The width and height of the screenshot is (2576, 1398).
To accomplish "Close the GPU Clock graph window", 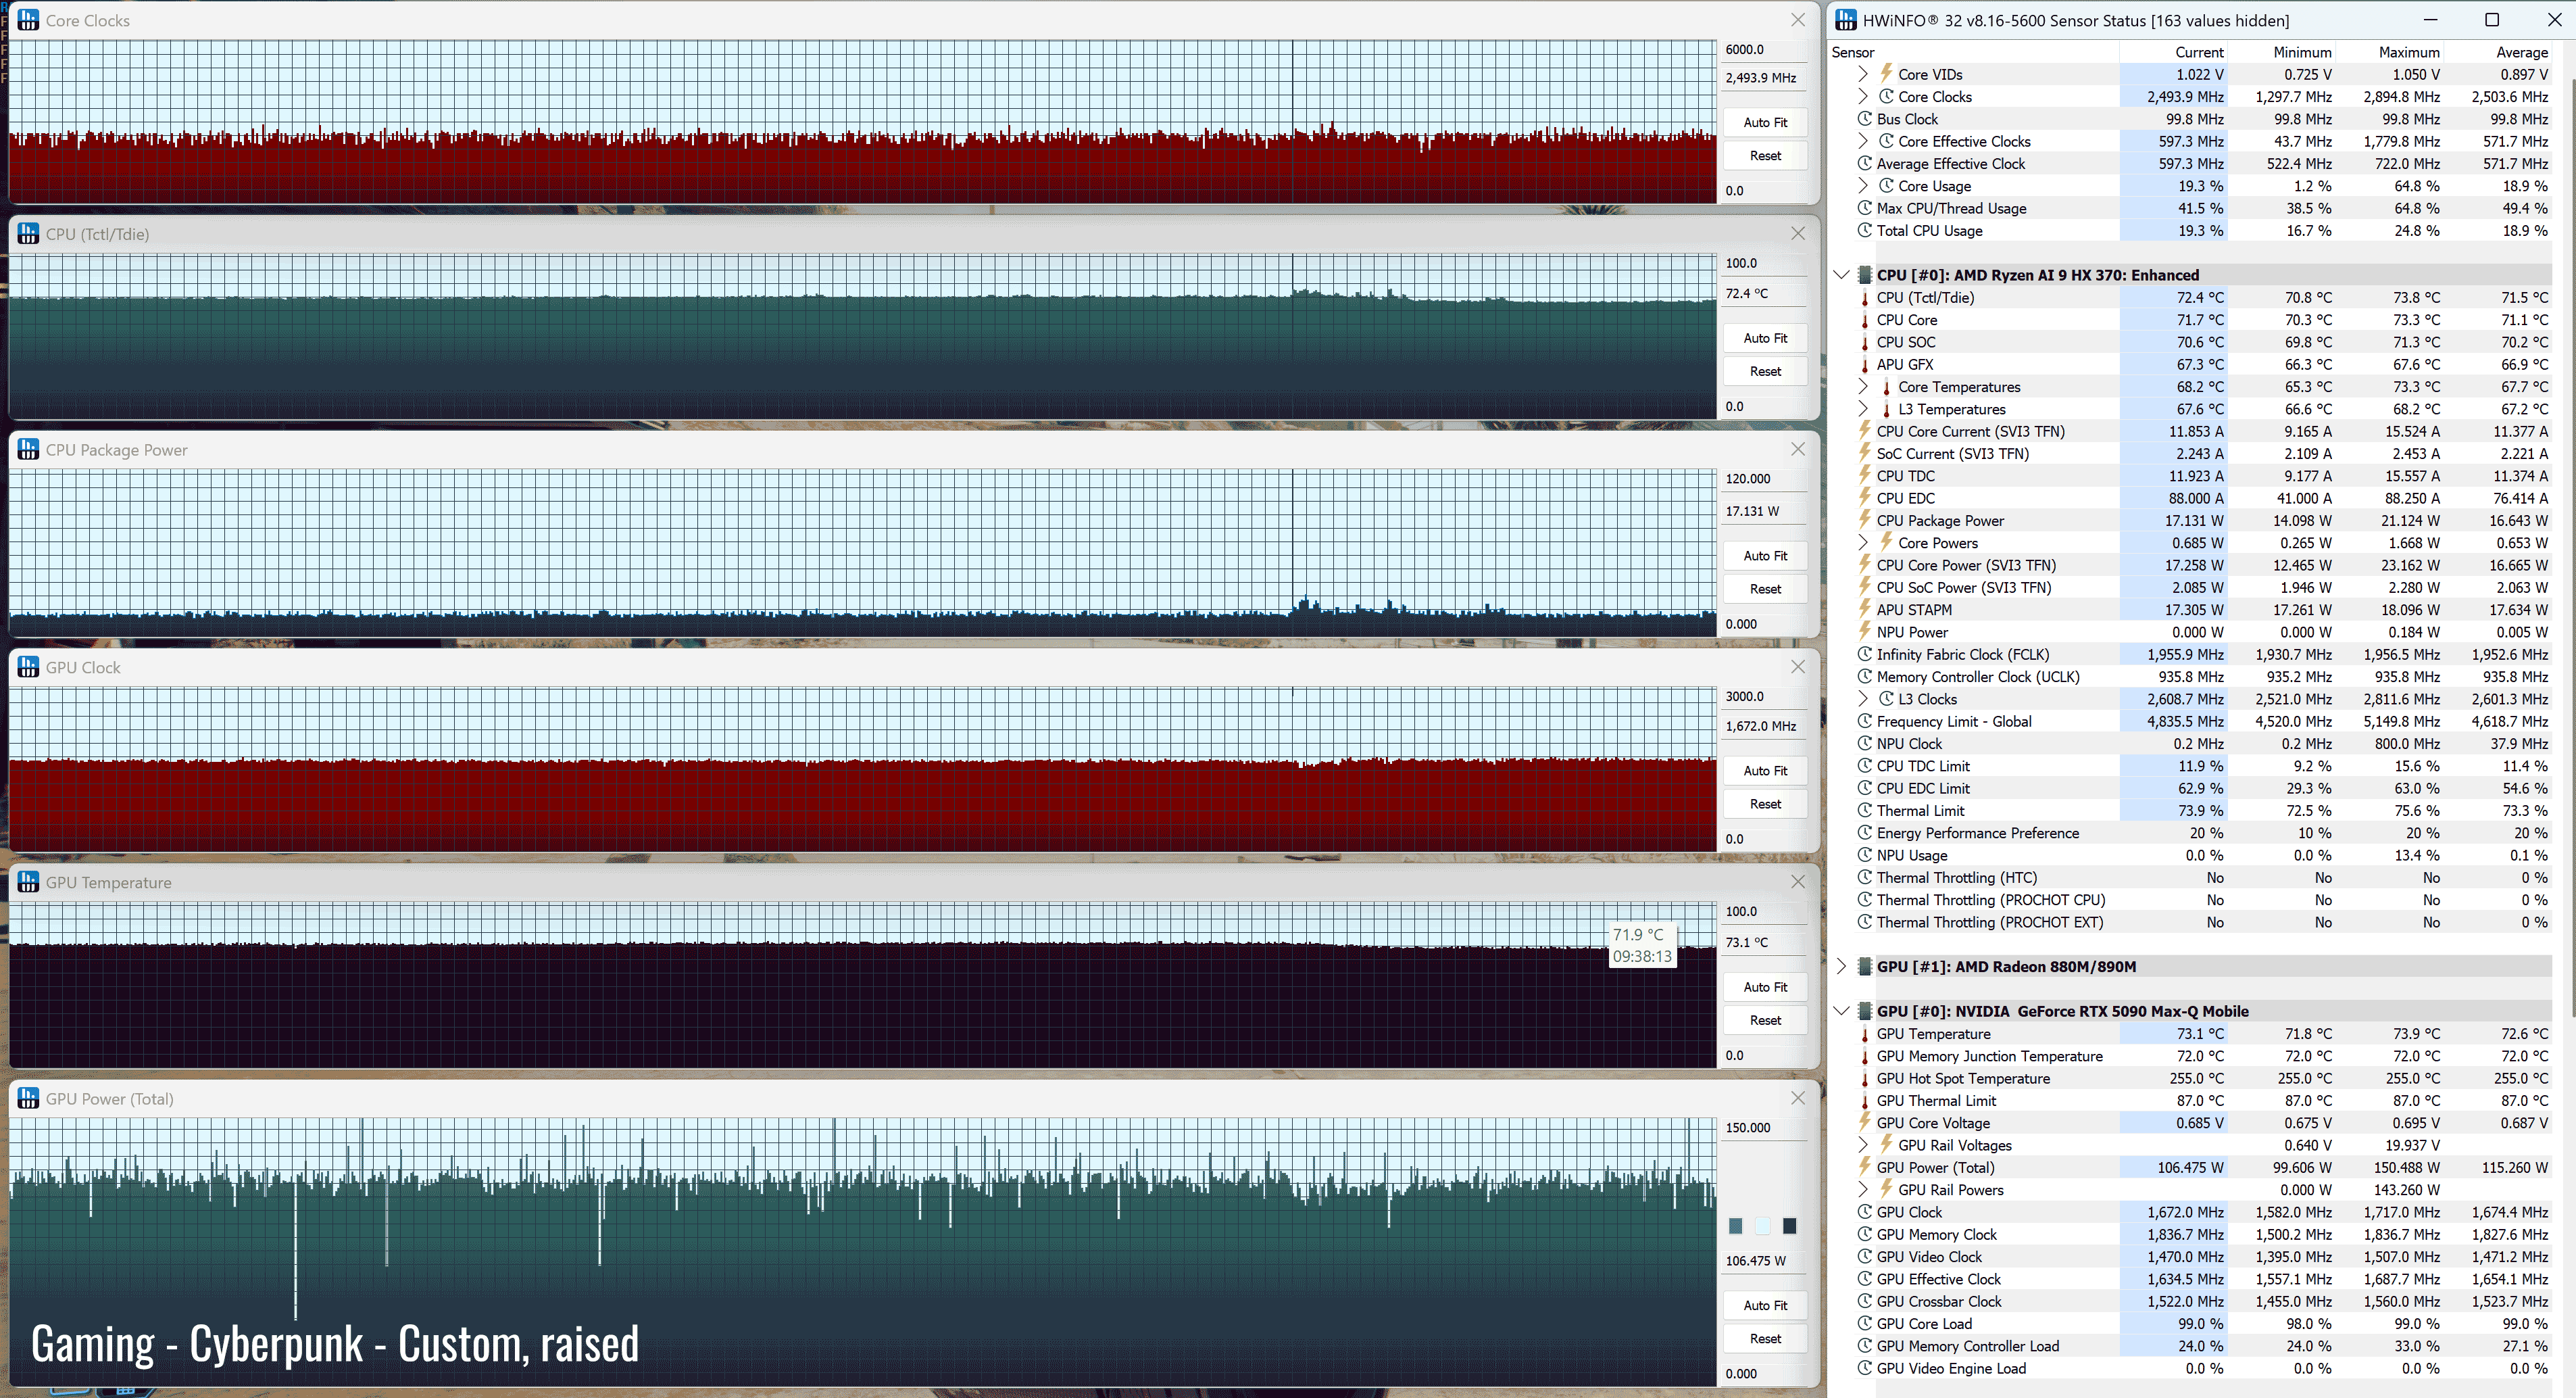I will 1797,667.
